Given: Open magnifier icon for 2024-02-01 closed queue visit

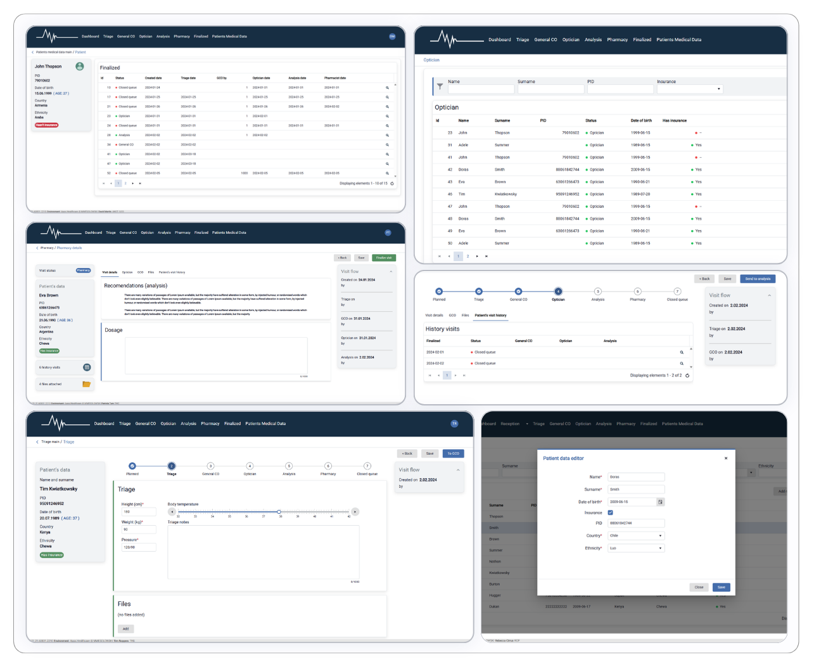Looking at the screenshot, I should click(682, 352).
